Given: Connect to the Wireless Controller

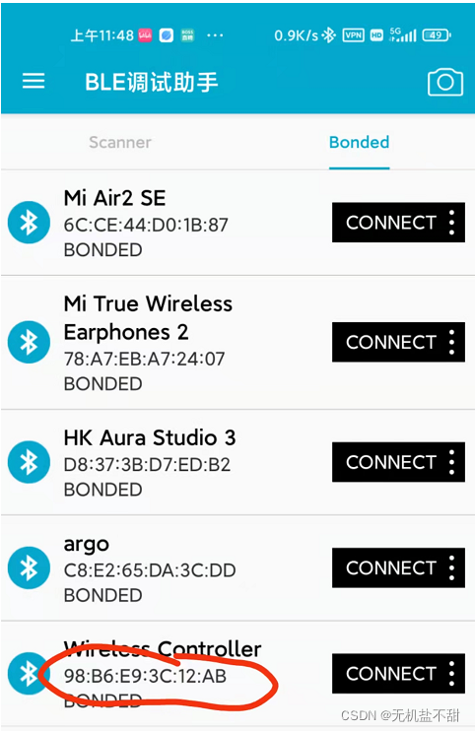Looking at the screenshot, I should pos(390,674).
